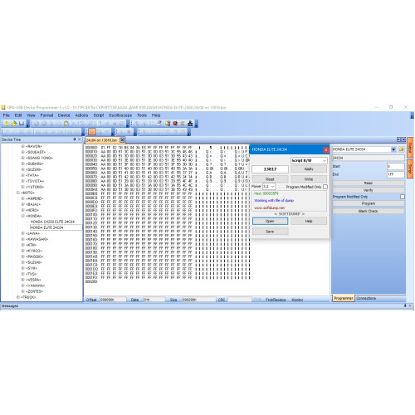Click the <KYMCO> tree entry
The image size is (415, 415).
[34, 251]
